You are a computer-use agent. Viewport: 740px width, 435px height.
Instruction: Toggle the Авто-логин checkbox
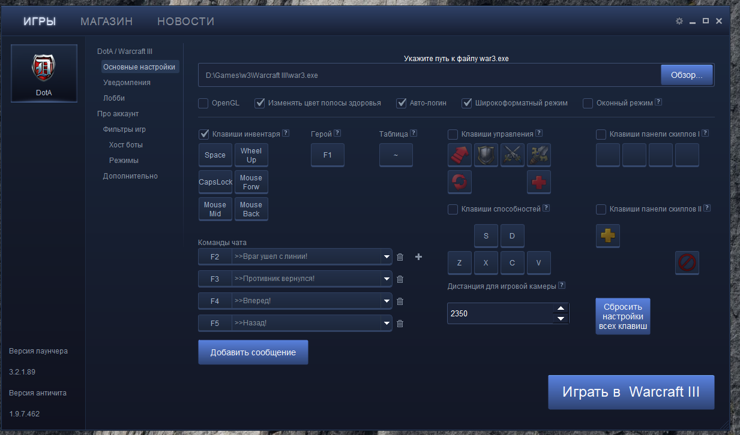point(402,103)
